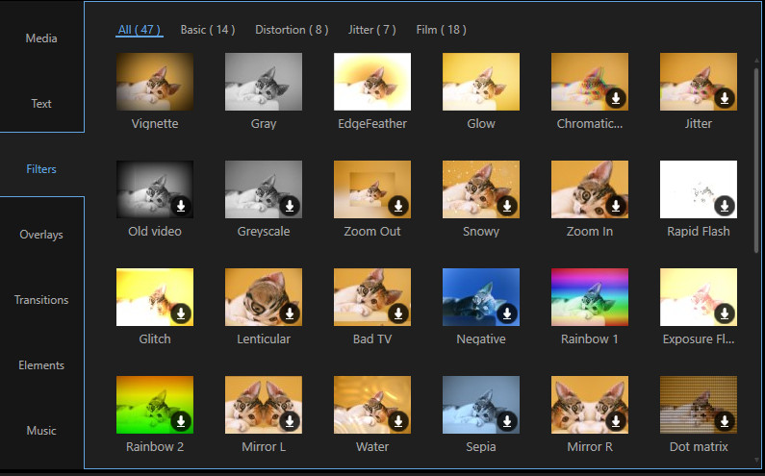
Task: Click the Zoom Out label text
Action: (372, 231)
